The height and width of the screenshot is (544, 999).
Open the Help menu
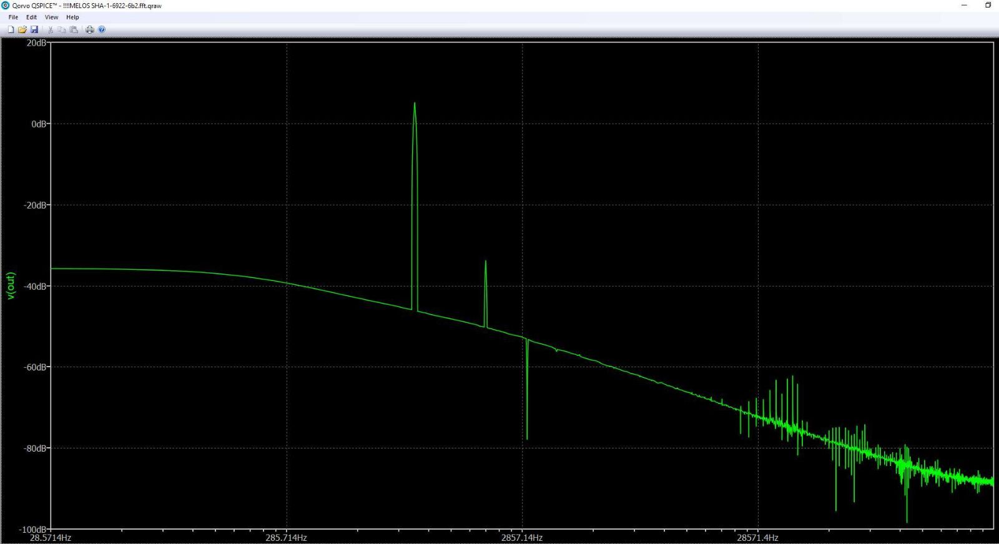[x=72, y=17]
